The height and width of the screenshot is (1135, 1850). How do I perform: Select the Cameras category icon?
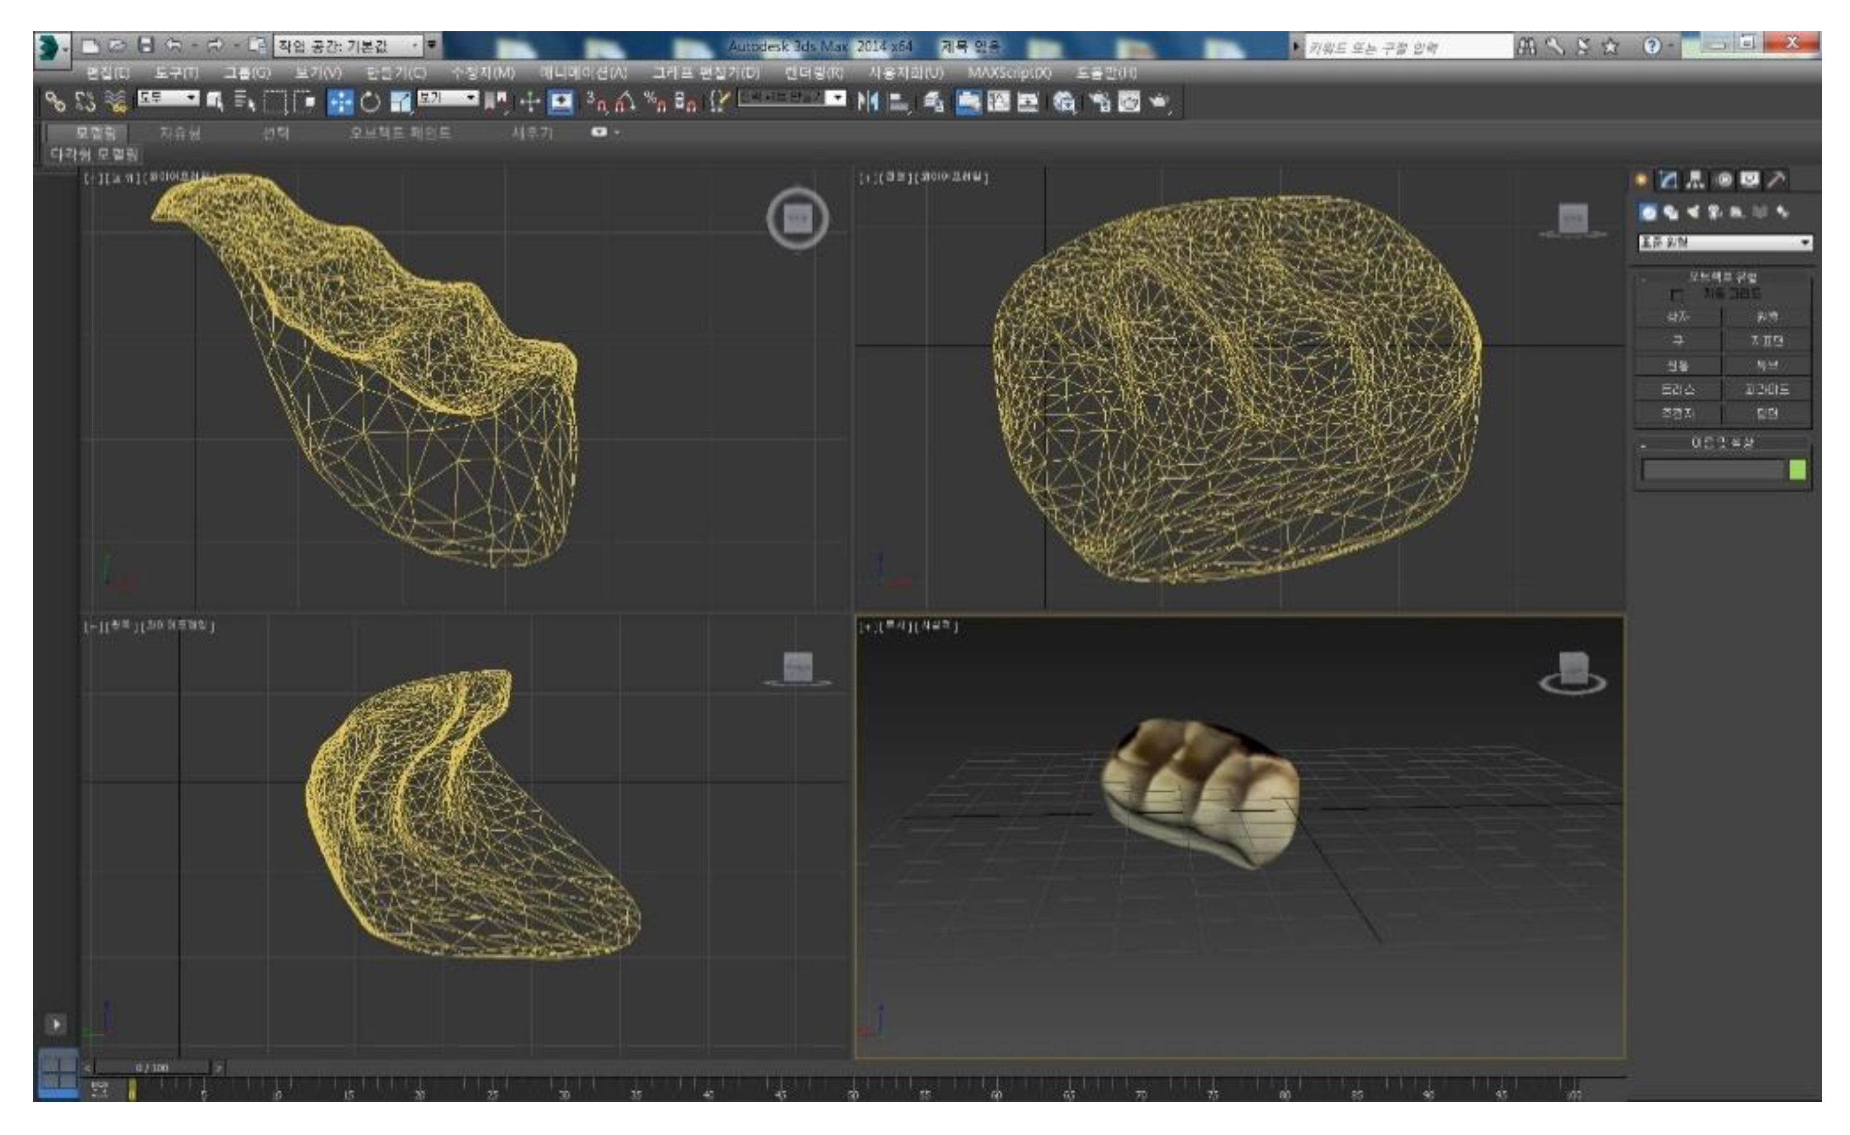[x=1715, y=213]
